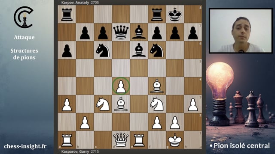The width and height of the screenshot is (275, 154).
Task: Click the circled white pawn on d4
Action: click(x=121, y=86)
